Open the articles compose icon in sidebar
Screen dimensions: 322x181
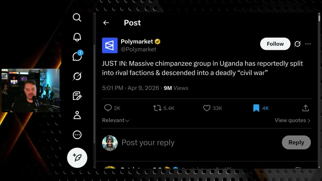tap(77, 96)
